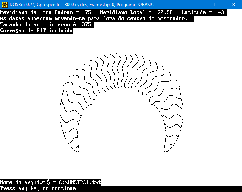Click 'Tamanho do arco interno é 375'
The height and width of the screenshot is (192, 242).
click(x=46, y=25)
